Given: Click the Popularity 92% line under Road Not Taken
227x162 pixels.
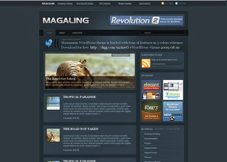Looking at the screenshot, I should click(71, 150).
